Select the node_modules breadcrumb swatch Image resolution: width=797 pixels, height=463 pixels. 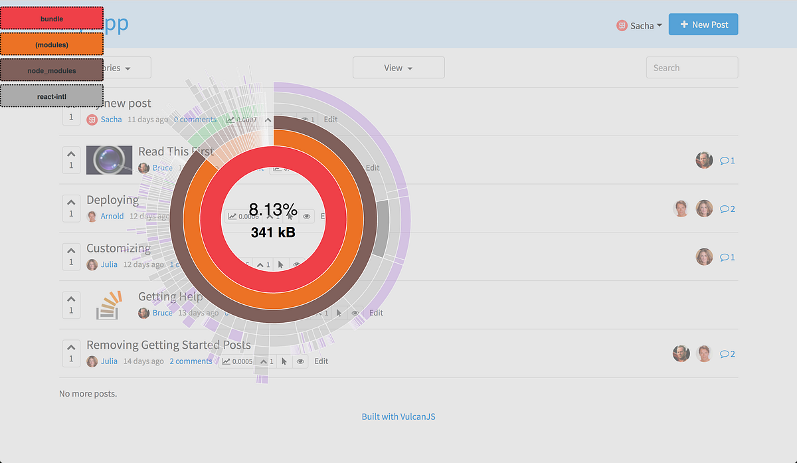coord(52,70)
